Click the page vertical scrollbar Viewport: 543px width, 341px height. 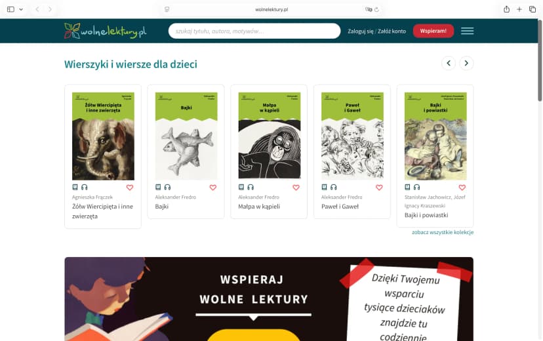pyautogui.click(x=540, y=60)
